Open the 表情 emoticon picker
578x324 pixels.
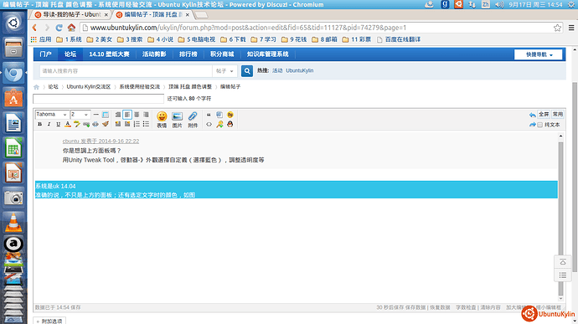[x=162, y=120]
